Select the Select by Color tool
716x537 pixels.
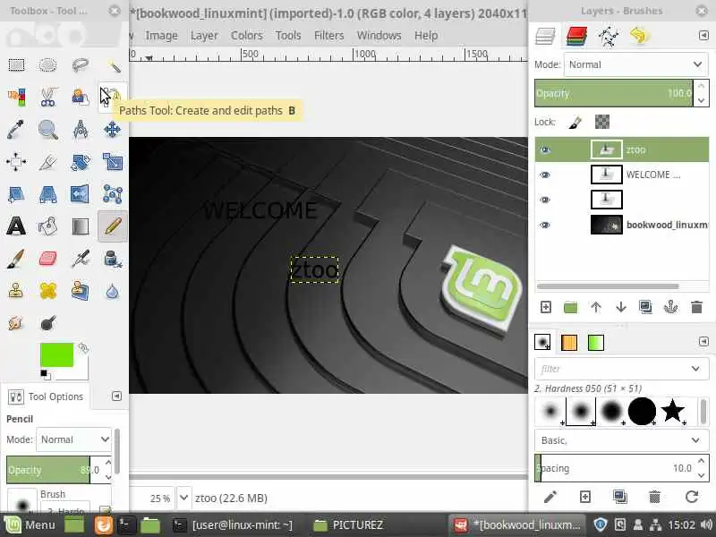pos(16,98)
